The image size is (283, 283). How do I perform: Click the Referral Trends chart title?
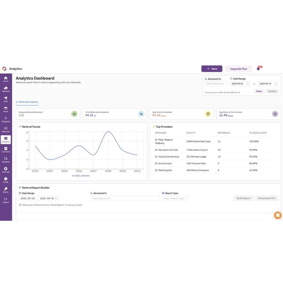click(31, 127)
